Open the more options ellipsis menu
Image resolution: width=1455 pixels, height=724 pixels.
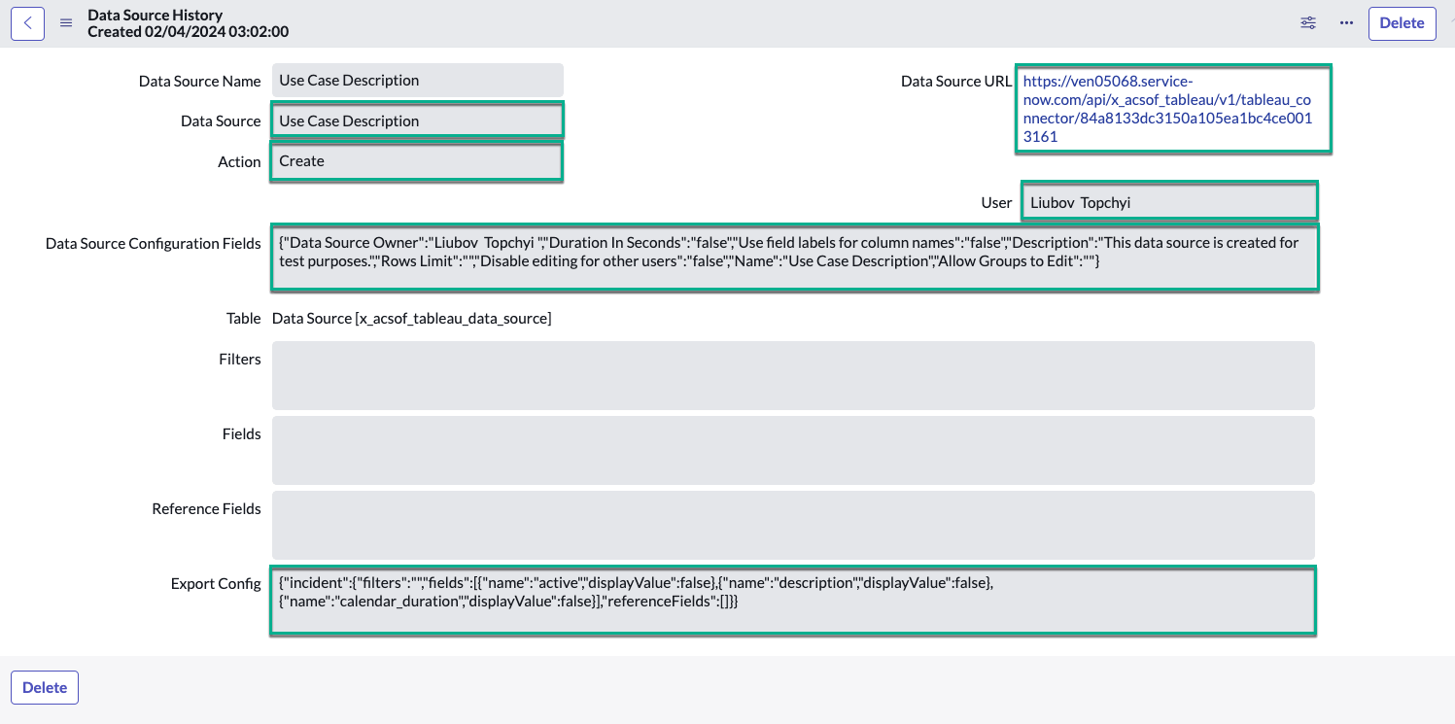(1346, 22)
